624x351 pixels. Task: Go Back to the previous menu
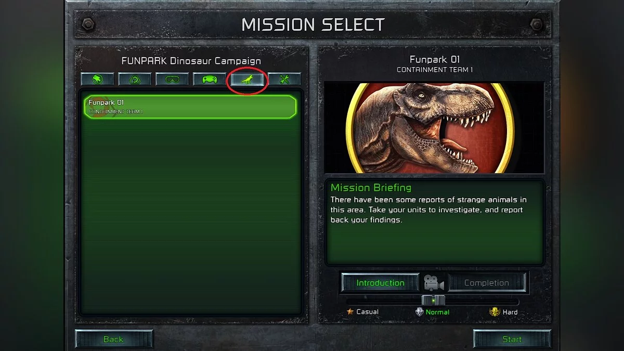[113, 339]
